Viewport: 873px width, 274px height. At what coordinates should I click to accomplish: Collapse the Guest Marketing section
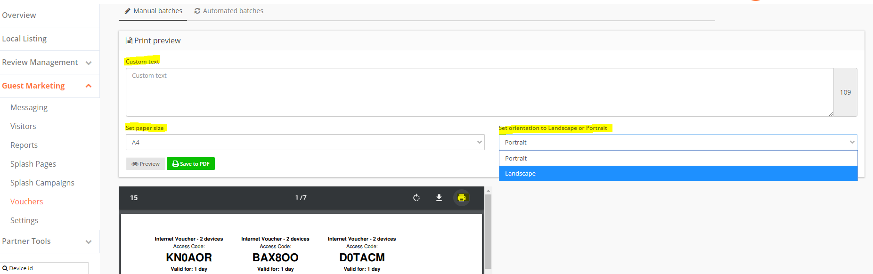click(89, 86)
